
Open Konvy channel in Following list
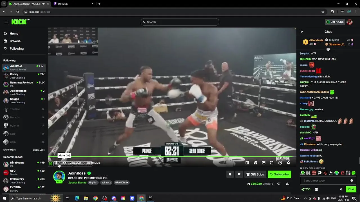point(24,76)
